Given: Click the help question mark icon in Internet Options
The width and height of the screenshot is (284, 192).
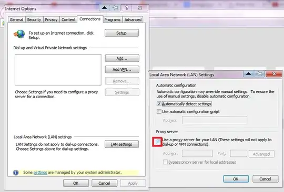Looking at the screenshot, I should 127,8.
